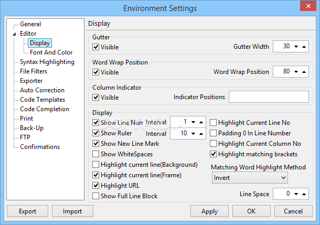The image size is (320, 225).
Task: Uncheck the Gutter Visible checkbox
Action: click(x=95, y=47)
